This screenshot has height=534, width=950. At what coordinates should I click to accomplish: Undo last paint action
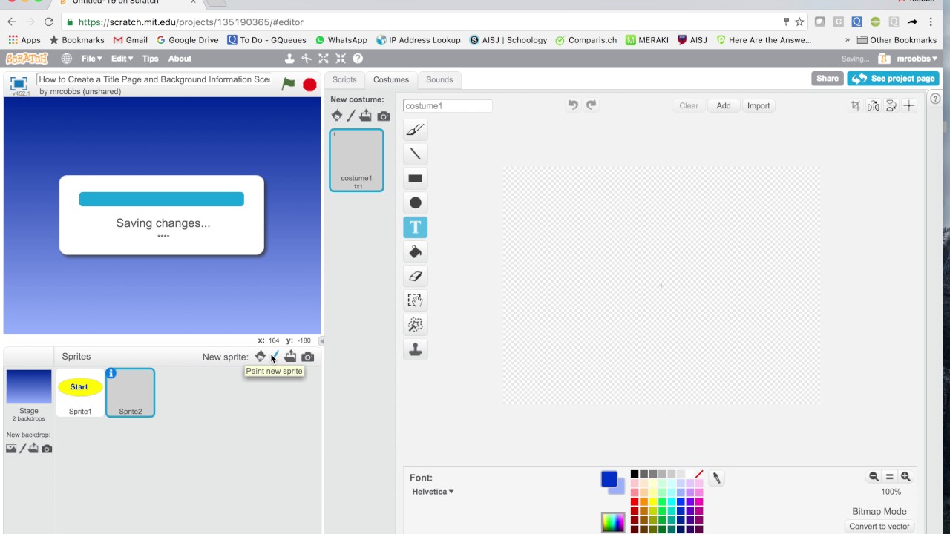click(x=573, y=105)
